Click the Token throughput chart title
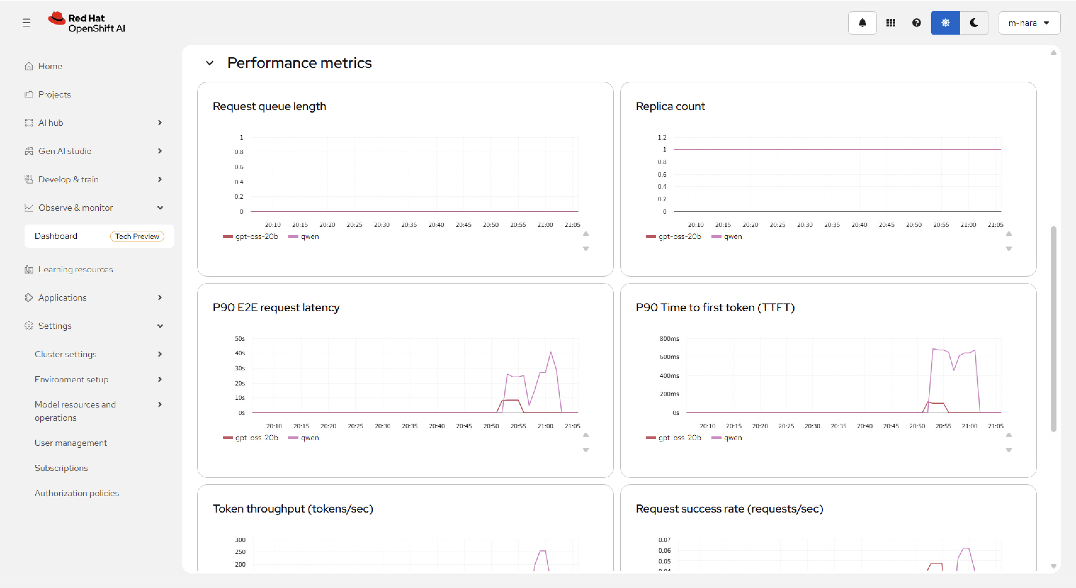1076x588 pixels. tap(293, 509)
